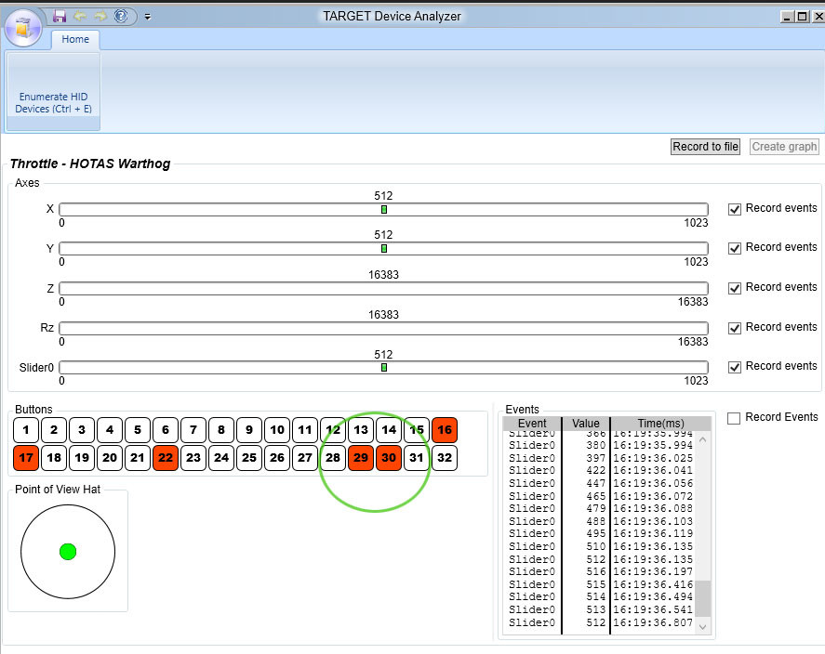Click button indicator 5
The image size is (825, 654).
tap(138, 430)
